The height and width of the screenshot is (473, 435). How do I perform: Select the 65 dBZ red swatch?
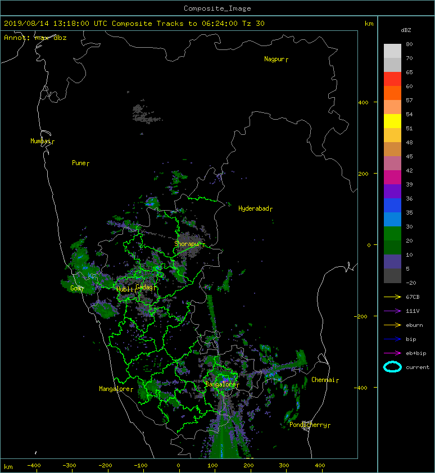(392, 79)
